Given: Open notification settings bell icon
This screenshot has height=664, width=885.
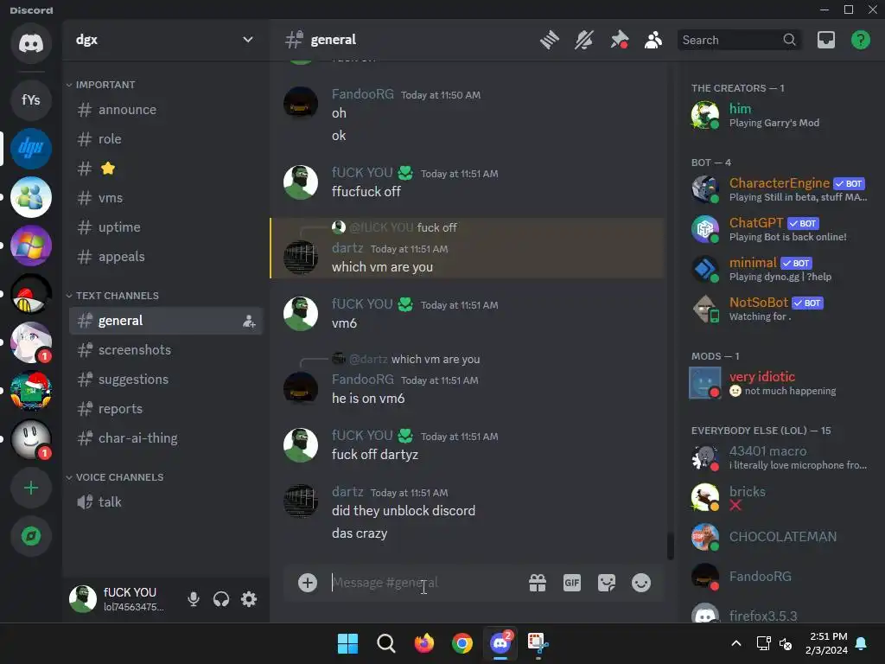Looking at the screenshot, I should click(x=584, y=40).
